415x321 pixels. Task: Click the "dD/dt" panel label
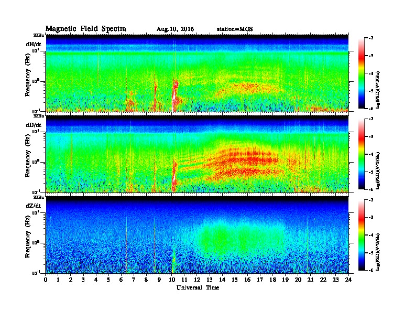coord(34,125)
